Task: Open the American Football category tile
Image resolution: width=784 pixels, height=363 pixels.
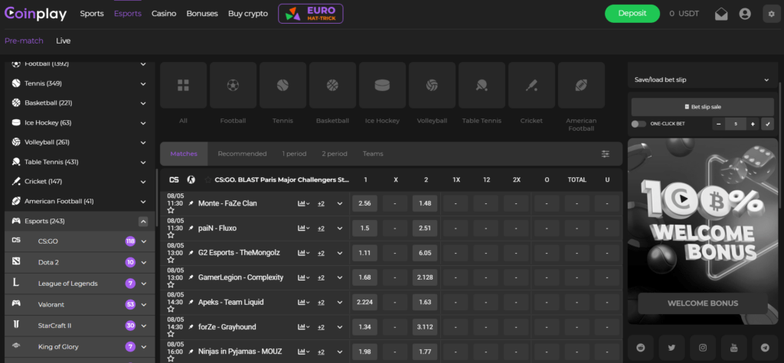Action: coord(581,86)
